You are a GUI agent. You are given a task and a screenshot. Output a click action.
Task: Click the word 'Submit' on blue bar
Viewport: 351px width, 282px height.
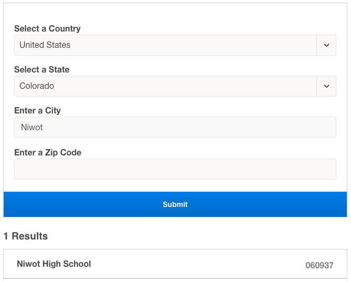[175, 204]
